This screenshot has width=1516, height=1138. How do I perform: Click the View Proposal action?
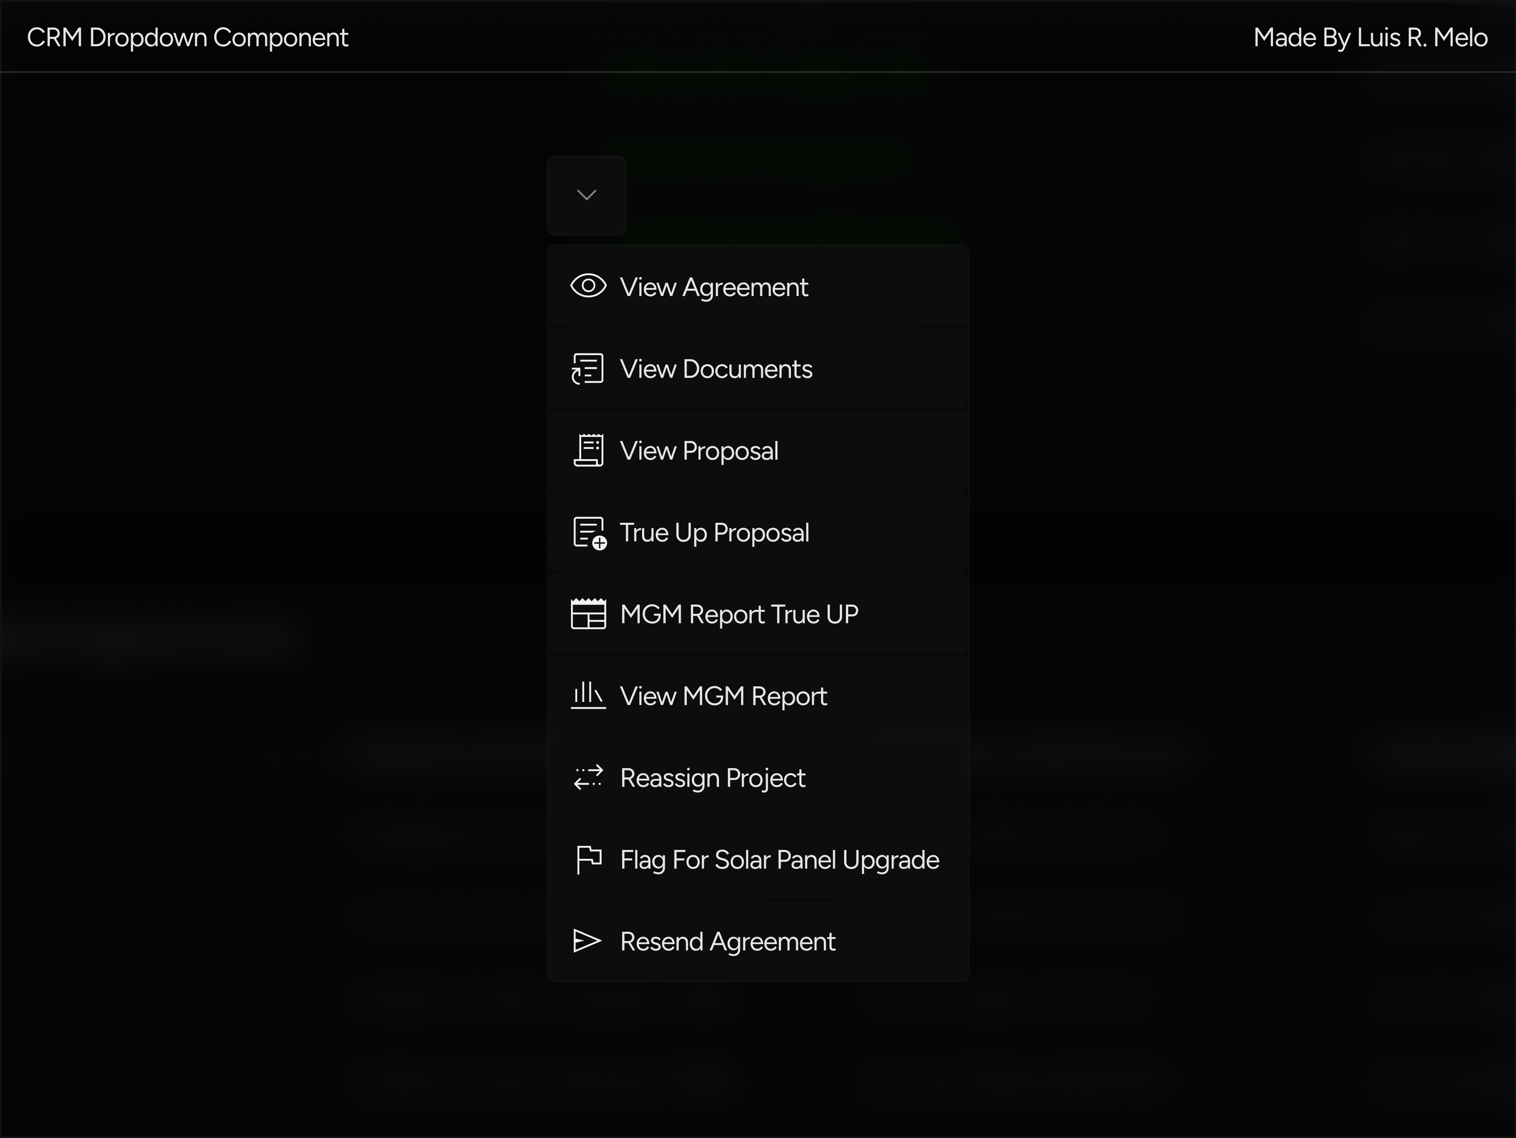(699, 450)
